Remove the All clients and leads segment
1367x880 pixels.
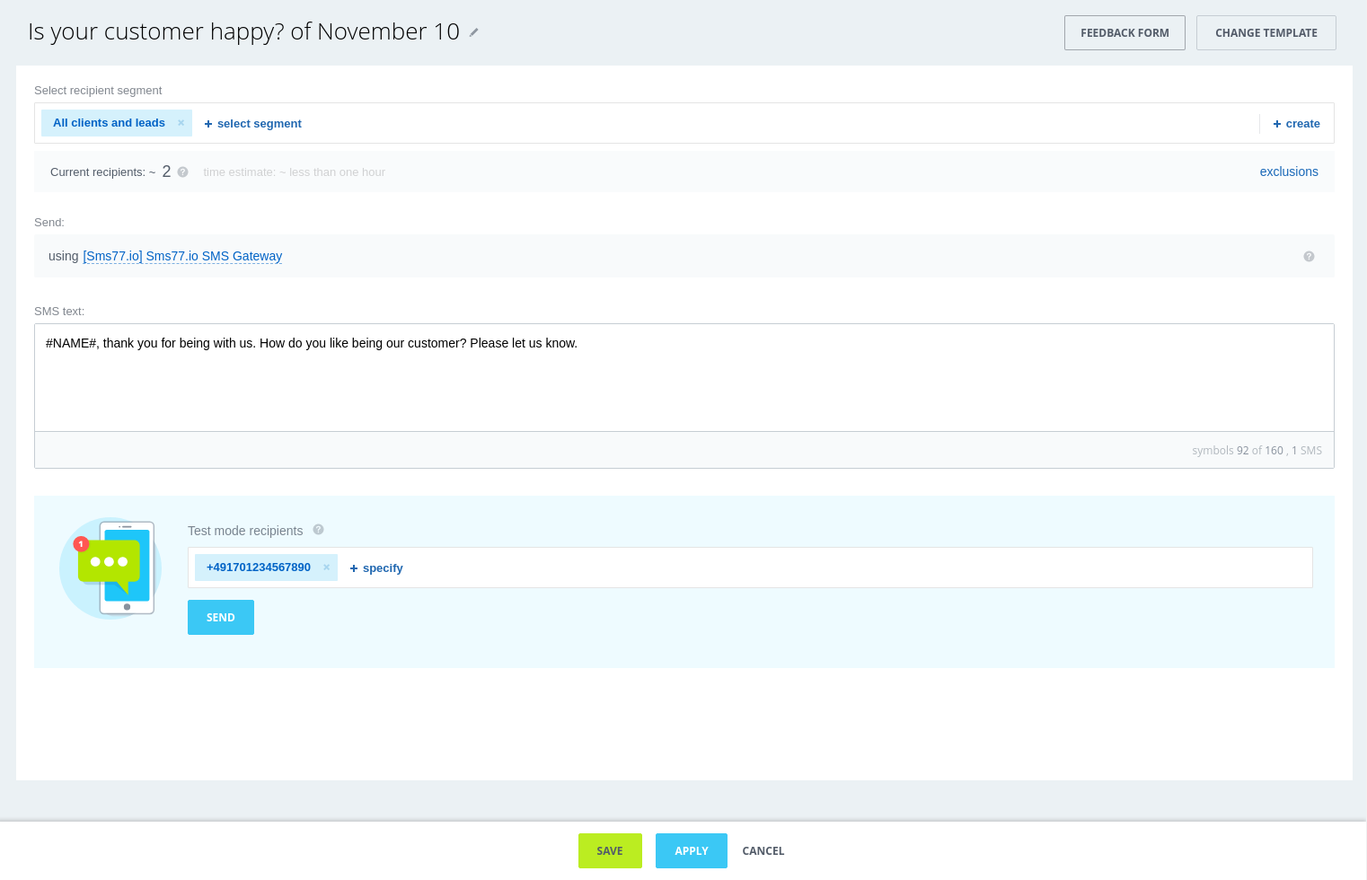pyautogui.click(x=181, y=123)
